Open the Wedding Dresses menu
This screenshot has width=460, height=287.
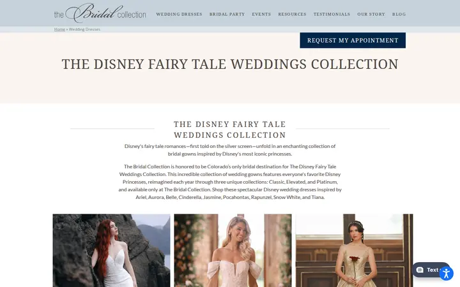tap(179, 14)
